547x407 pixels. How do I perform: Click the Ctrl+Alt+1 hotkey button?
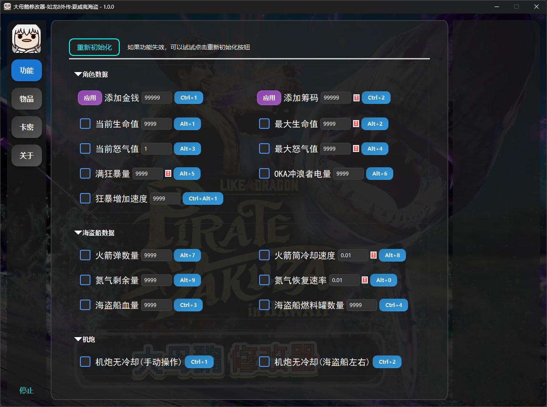(203, 198)
